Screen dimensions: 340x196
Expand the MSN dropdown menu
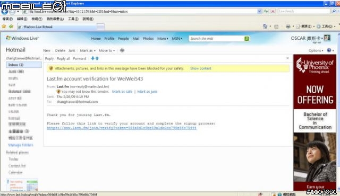coord(177,39)
